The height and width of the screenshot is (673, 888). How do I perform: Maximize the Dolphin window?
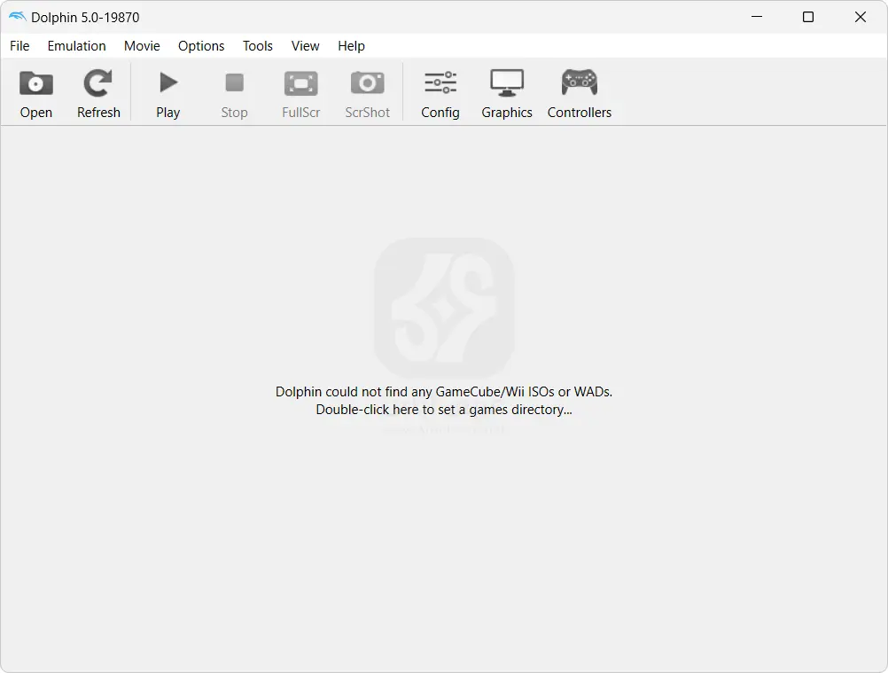(807, 17)
